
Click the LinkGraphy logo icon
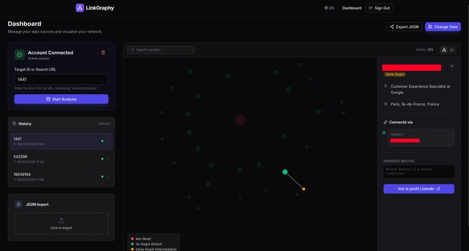tap(80, 8)
